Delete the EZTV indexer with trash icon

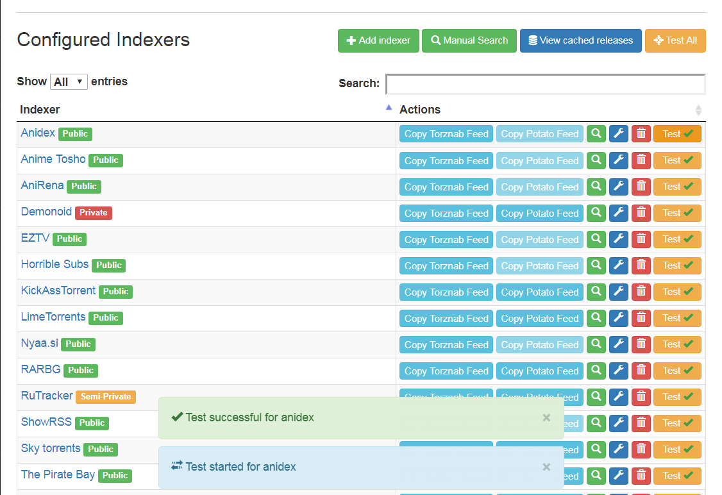tap(641, 239)
